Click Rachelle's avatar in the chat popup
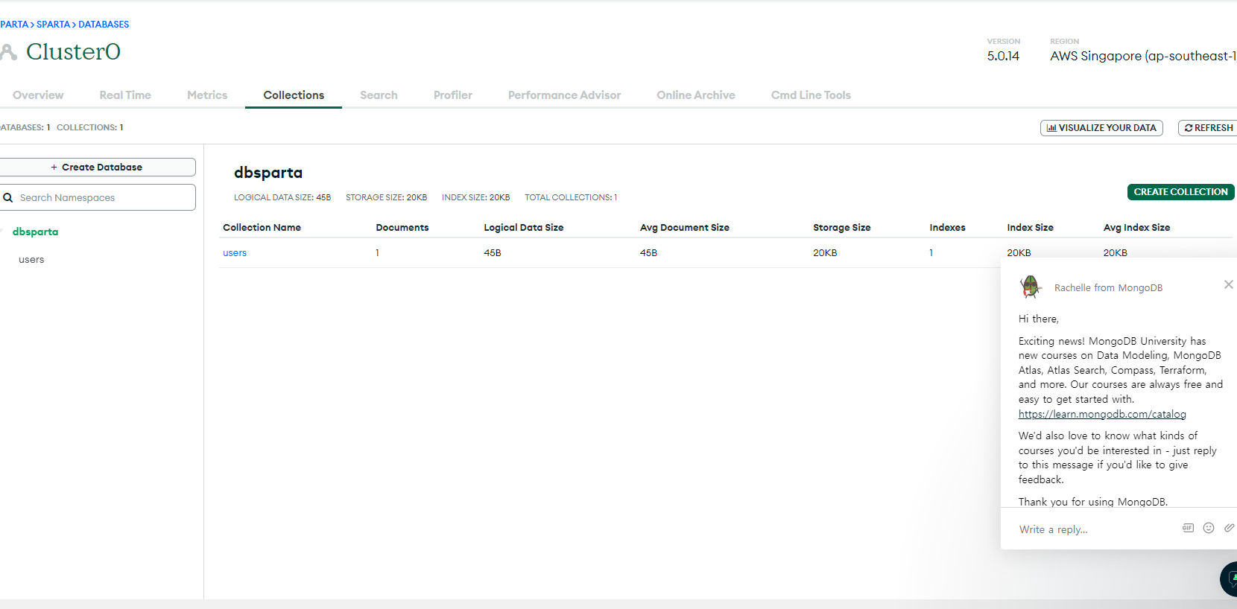 tap(1031, 287)
